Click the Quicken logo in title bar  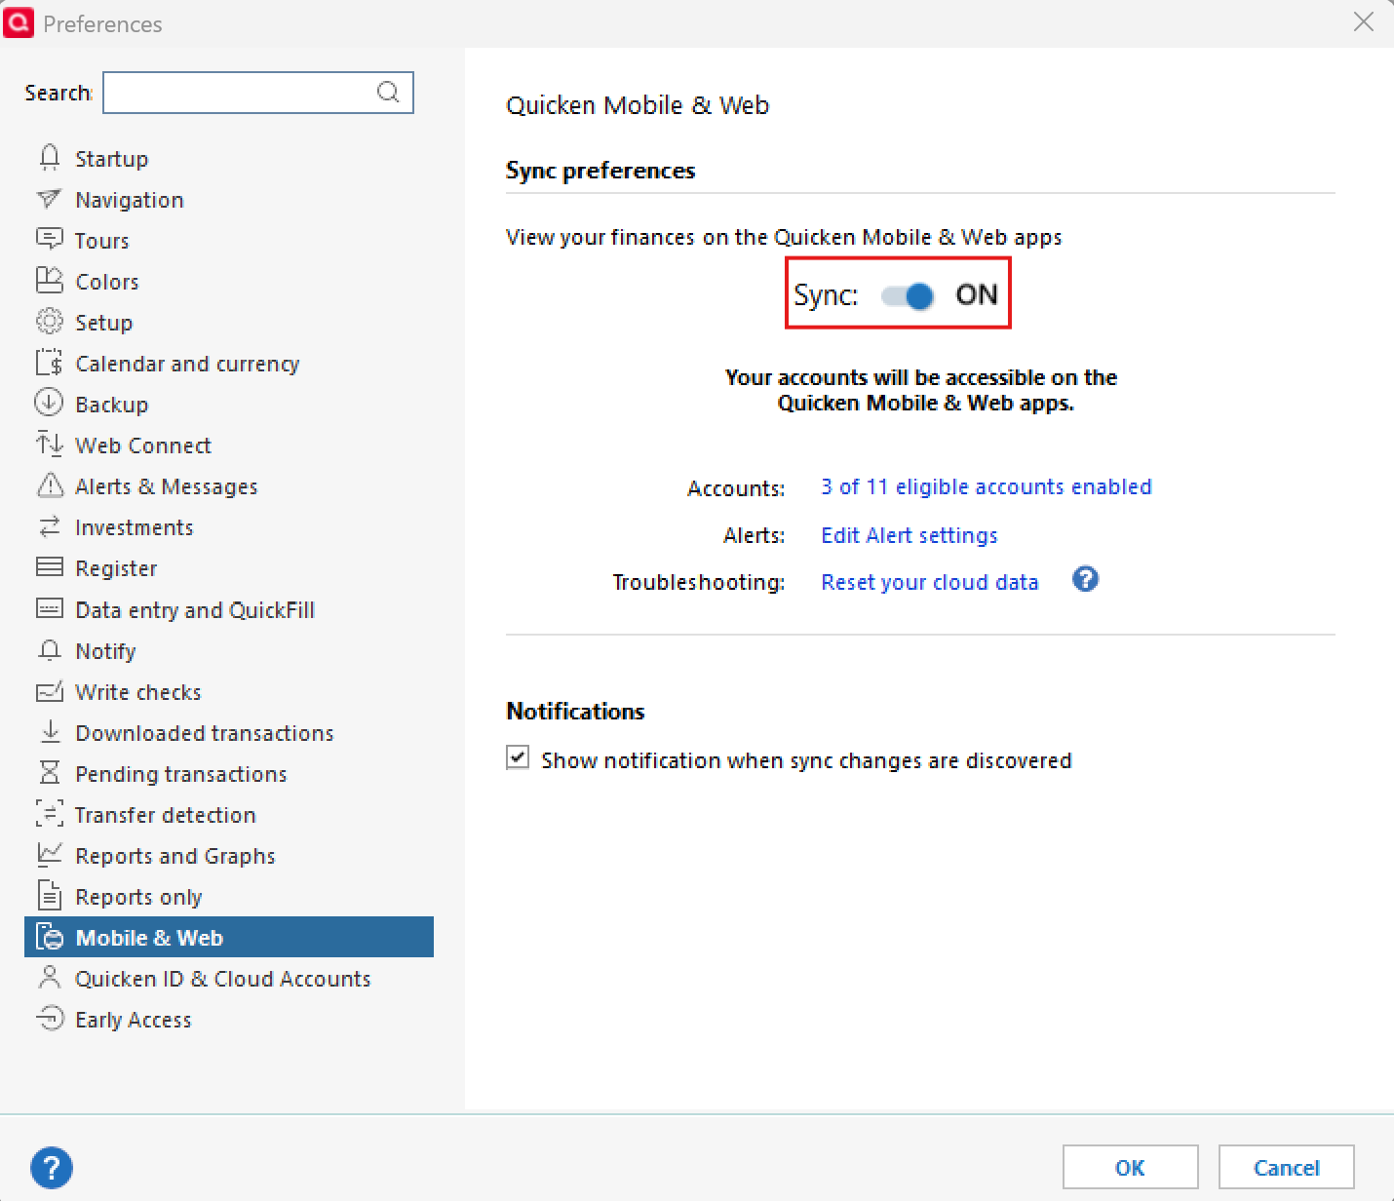tap(19, 22)
